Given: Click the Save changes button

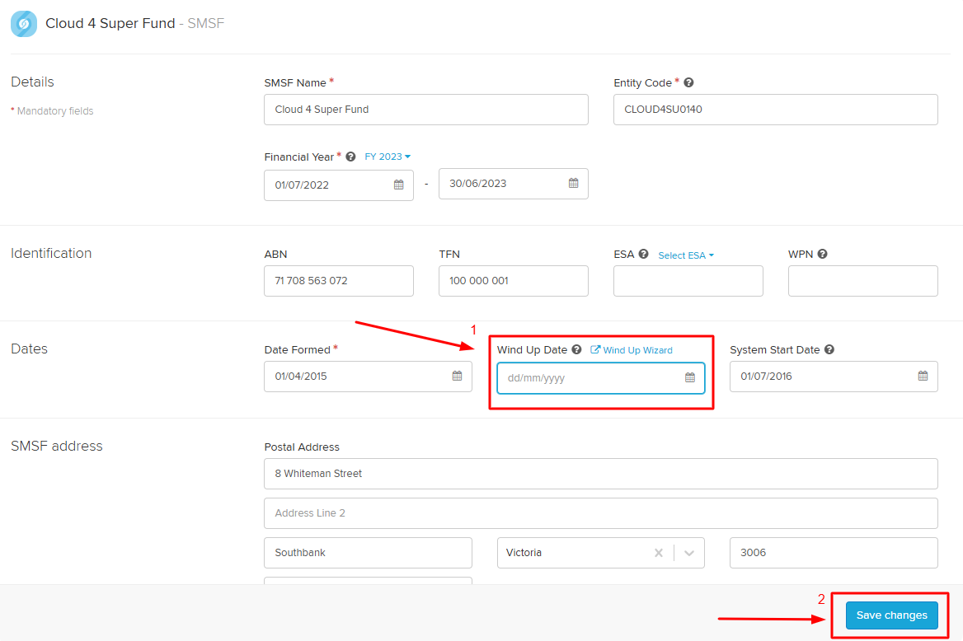Looking at the screenshot, I should (x=891, y=615).
